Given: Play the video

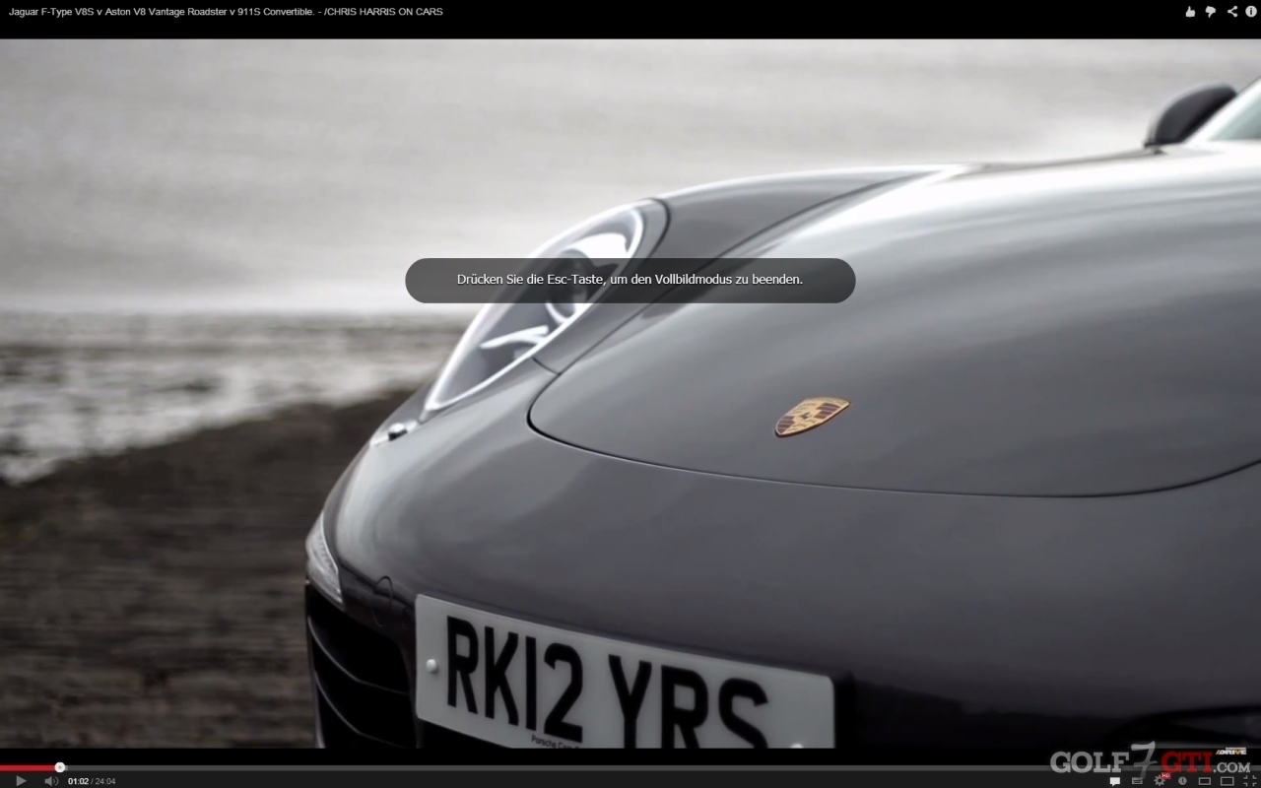Looking at the screenshot, I should (21, 781).
